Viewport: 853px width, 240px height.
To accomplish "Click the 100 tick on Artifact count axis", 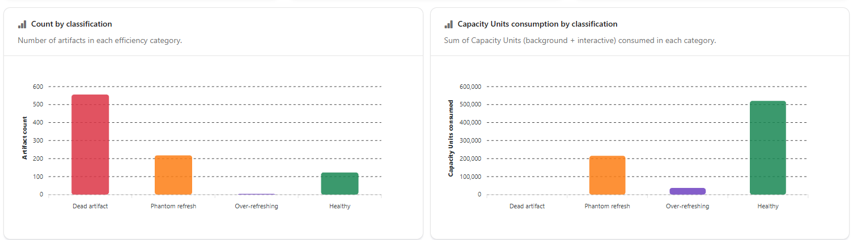I will click(38, 177).
